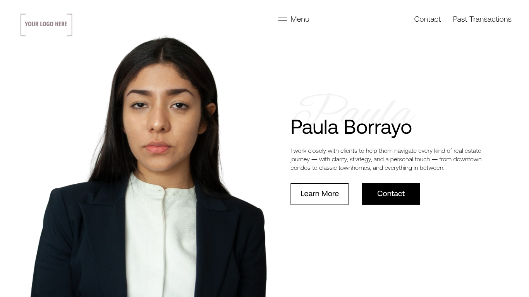
Task: Click the real estate description paragraph
Action: click(x=386, y=159)
